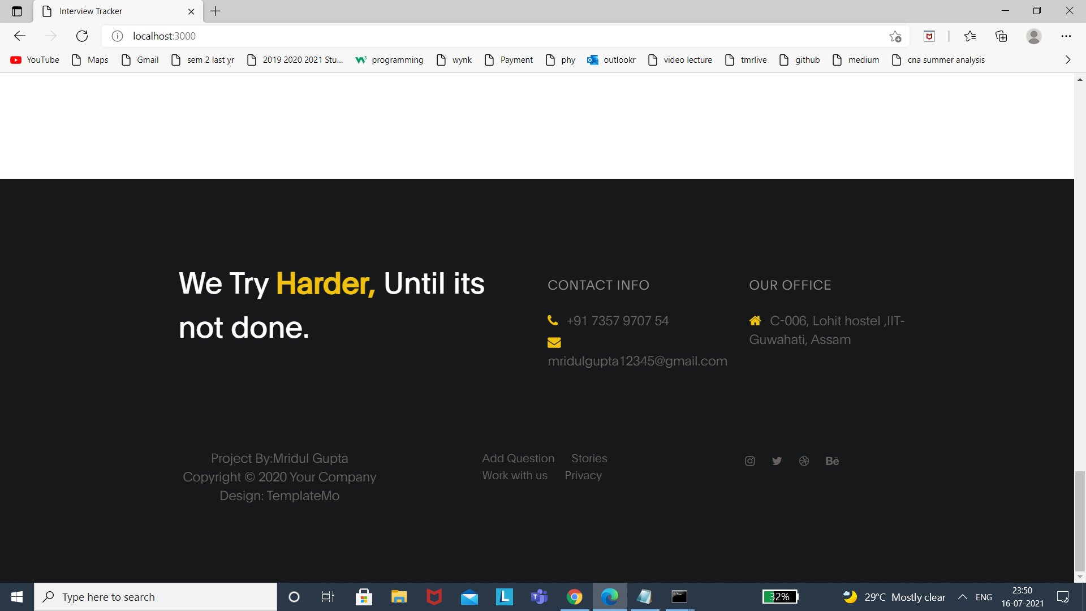1086x611 pixels.
Task: Open the Collections panel in the browser
Action: 1001,36
